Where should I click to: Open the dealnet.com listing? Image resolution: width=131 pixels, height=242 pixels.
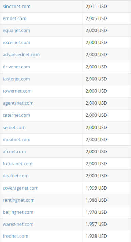pyautogui.click(x=16, y=176)
